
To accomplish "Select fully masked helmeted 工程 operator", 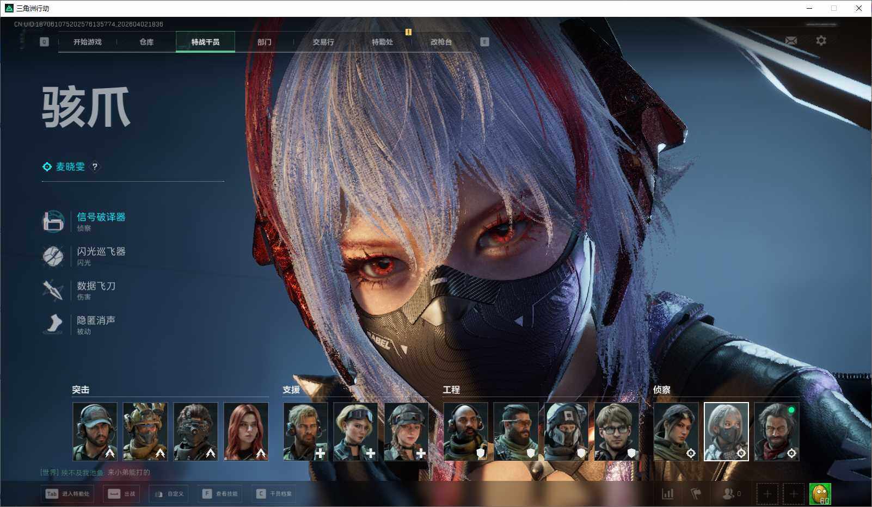I will click(x=566, y=431).
